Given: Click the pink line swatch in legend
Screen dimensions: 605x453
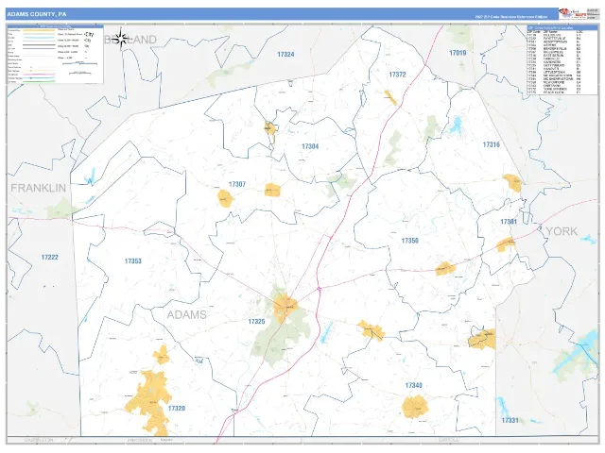Looking at the screenshot, I should pos(39,75).
